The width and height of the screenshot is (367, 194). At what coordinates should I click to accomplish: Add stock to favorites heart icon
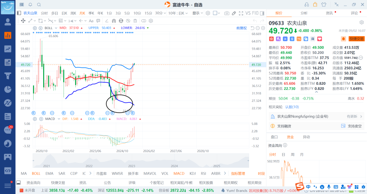[x=319, y=39]
